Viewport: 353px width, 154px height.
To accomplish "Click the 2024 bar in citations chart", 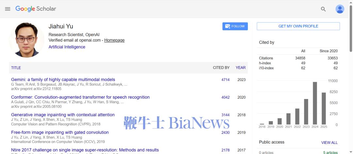I will [315, 103].
